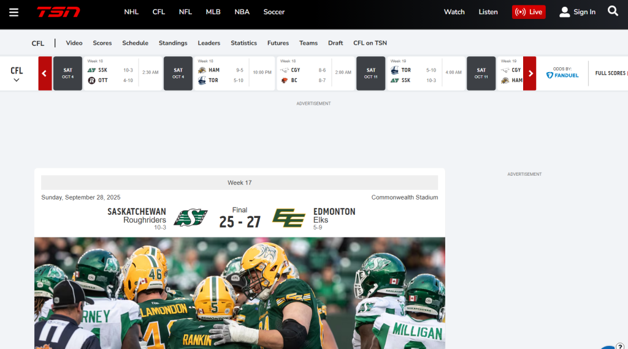Advance scores carousel with right arrow
The height and width of the screenshot is (349, 628).
(x=530, y=73)
